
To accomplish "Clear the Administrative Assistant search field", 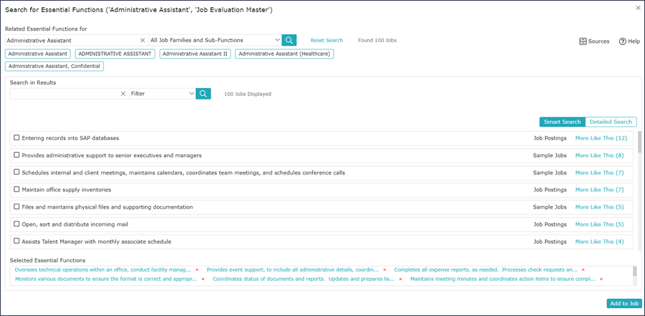I will pyautogui.click(x=142, y=40).
